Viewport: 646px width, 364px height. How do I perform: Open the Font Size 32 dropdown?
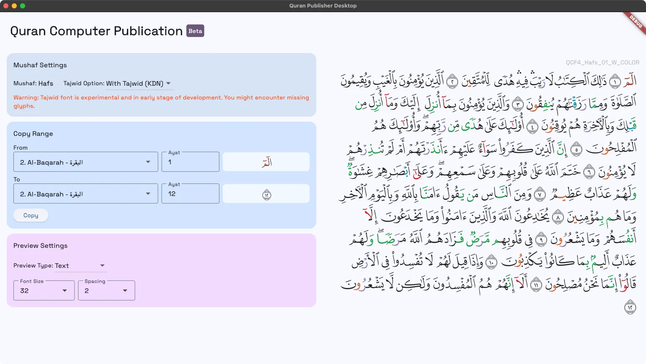[44, 290]
